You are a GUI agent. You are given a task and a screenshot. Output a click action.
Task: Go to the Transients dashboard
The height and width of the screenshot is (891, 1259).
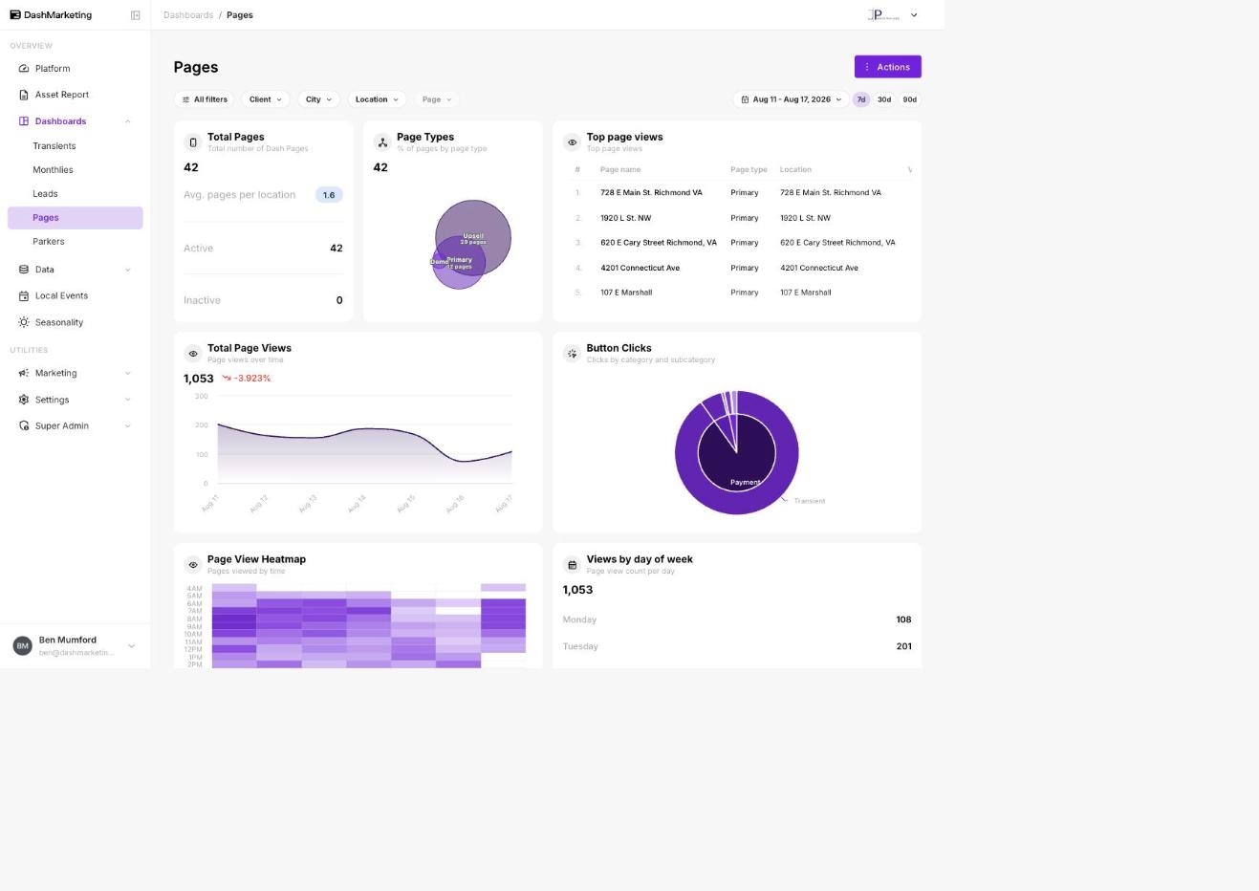click(54, 146)
